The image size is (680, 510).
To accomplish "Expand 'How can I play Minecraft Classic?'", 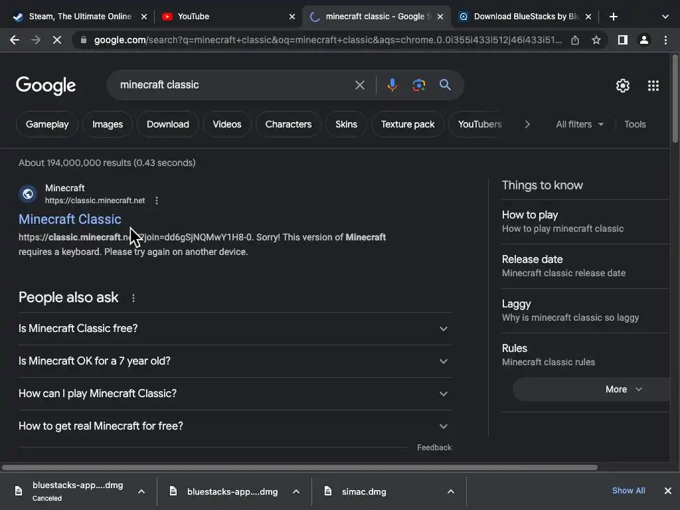I will click(x=235, y=394).
